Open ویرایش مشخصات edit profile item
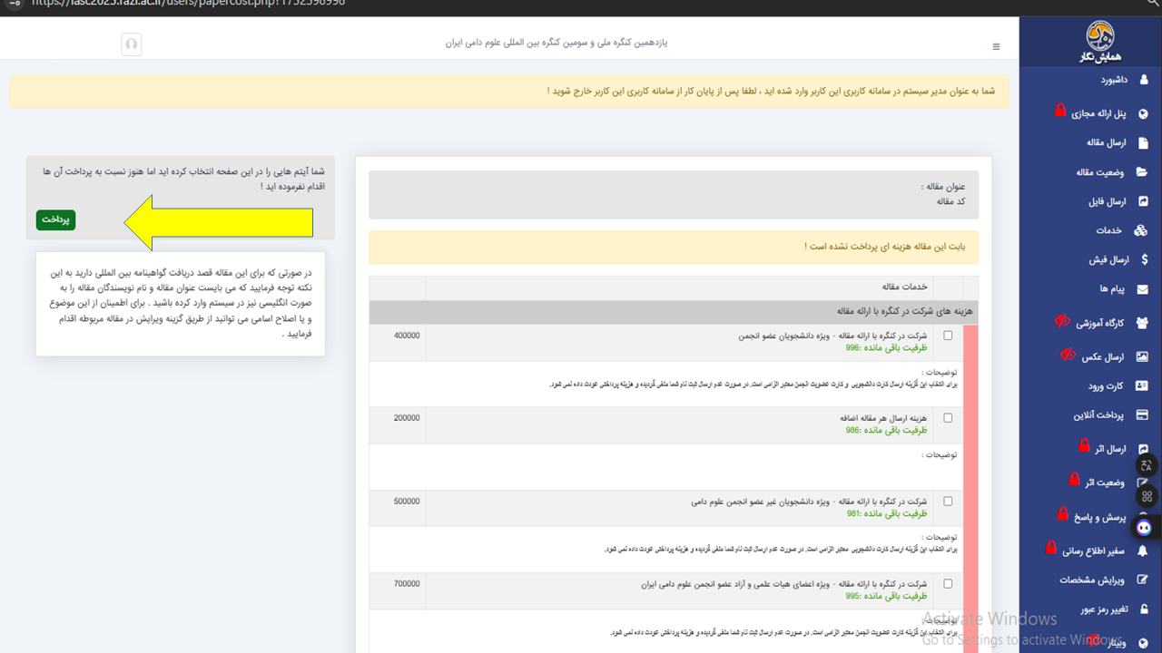This screenshot has height=653, width=1162. 1092,580
